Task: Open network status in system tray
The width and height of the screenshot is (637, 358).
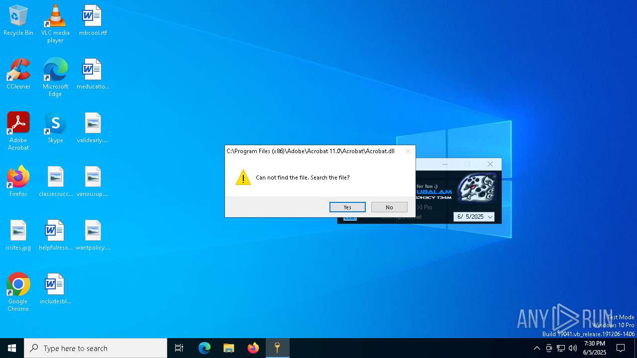Action: (x=561, y=348)
